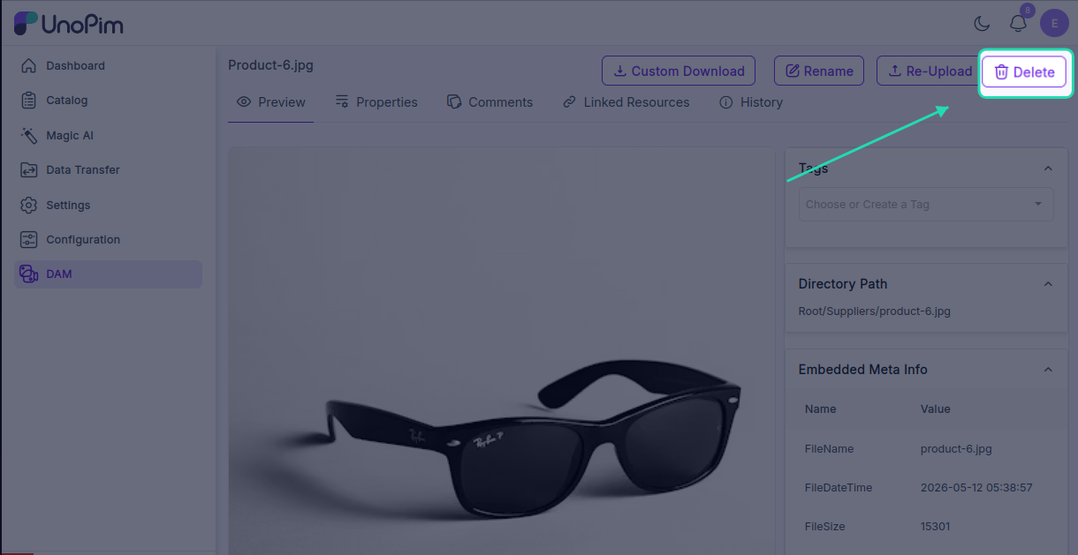Collapse the Embedded Meta Info chevron

pos(1048,370)
